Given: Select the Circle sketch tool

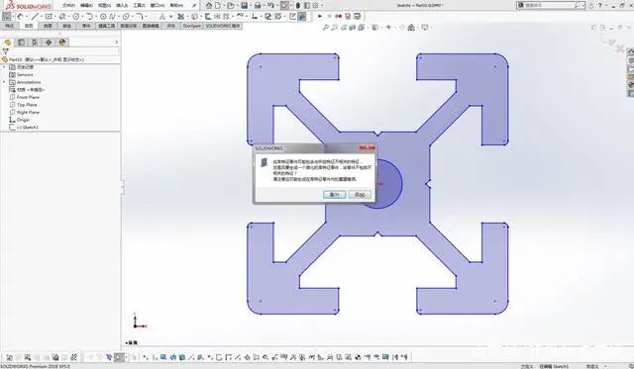Looking at the screenshot, I should point(75,17).
